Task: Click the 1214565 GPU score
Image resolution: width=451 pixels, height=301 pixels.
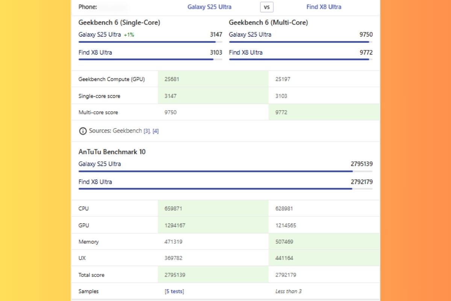Action: [286, 225]
